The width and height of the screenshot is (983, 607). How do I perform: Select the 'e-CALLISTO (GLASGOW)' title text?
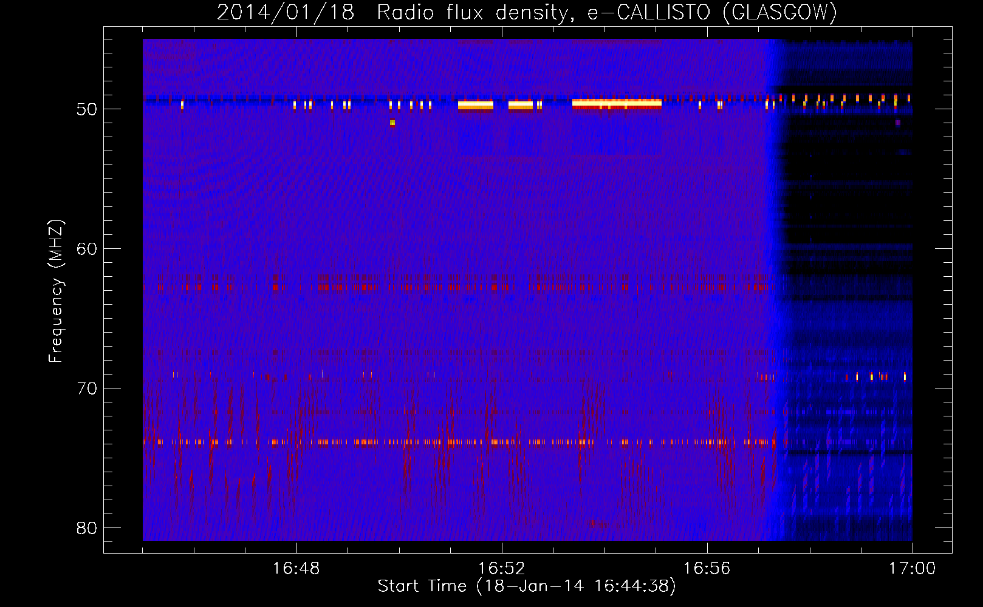coord(712,13)
